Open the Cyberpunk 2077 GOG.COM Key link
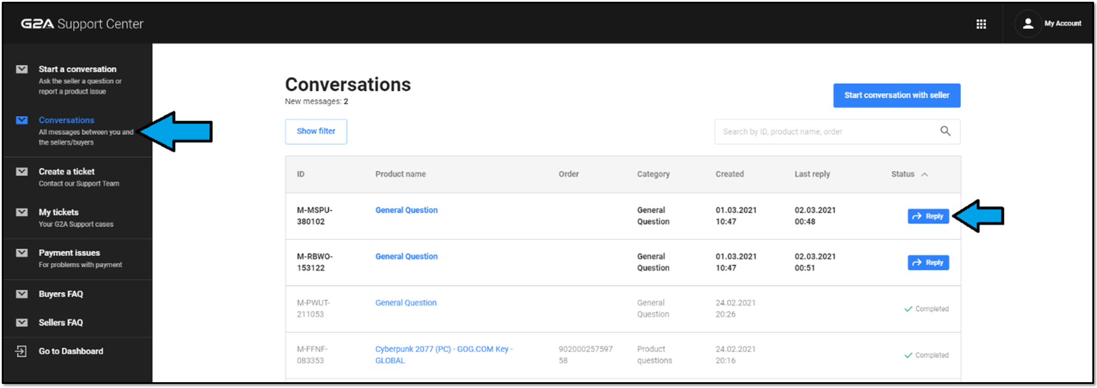1097x388 pixels. click(x=443, y=349)
